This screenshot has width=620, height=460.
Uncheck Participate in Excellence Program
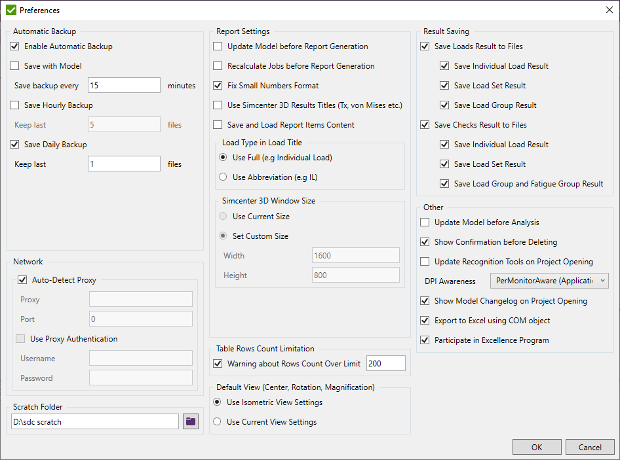425,340
